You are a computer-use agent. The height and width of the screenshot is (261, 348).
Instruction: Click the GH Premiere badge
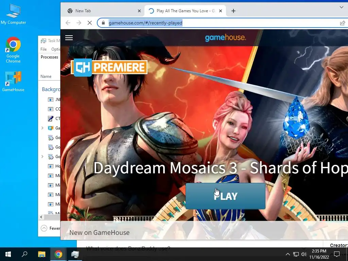(x=109, y=67)
